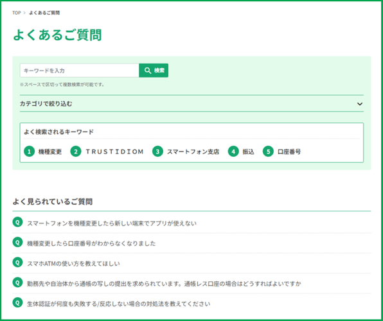Viewport: 383px width, 321px height.
Task: Expand the カテゴリで絞り込む chevron
Action: pyautogui.click(x=360, y=104)
